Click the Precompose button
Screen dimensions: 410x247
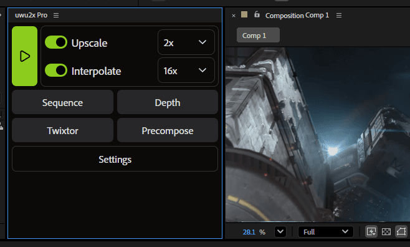[168, 130]
